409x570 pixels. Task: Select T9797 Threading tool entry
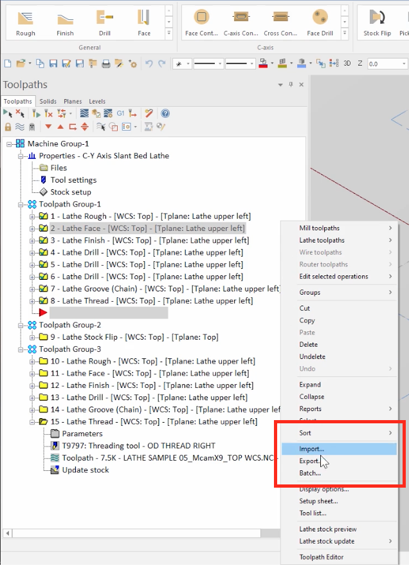coord(138,446)
